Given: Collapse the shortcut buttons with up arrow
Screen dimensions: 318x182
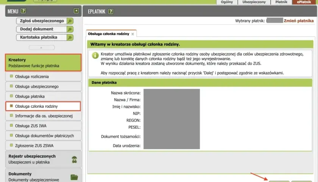Looking at the screenshot, I should pos(42,47).
